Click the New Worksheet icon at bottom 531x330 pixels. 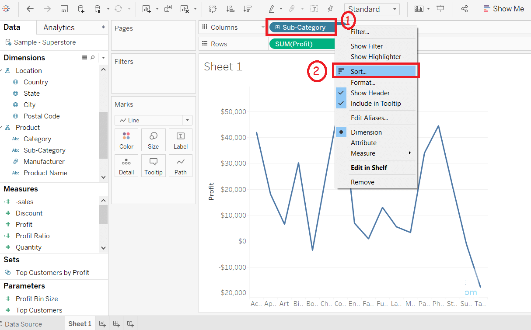(x=102, y=324)
